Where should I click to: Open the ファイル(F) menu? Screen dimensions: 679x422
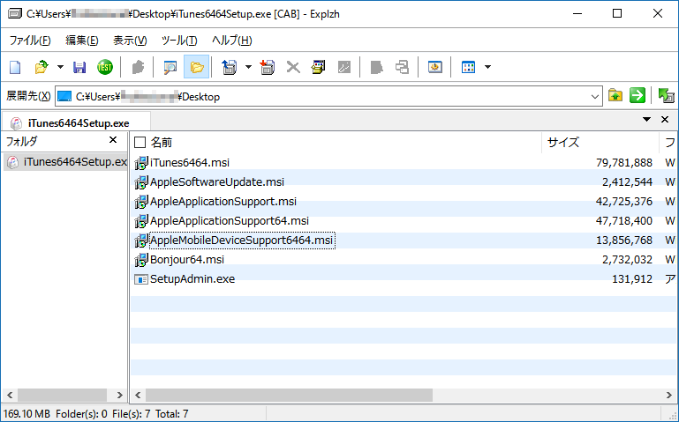click(30, 41)
